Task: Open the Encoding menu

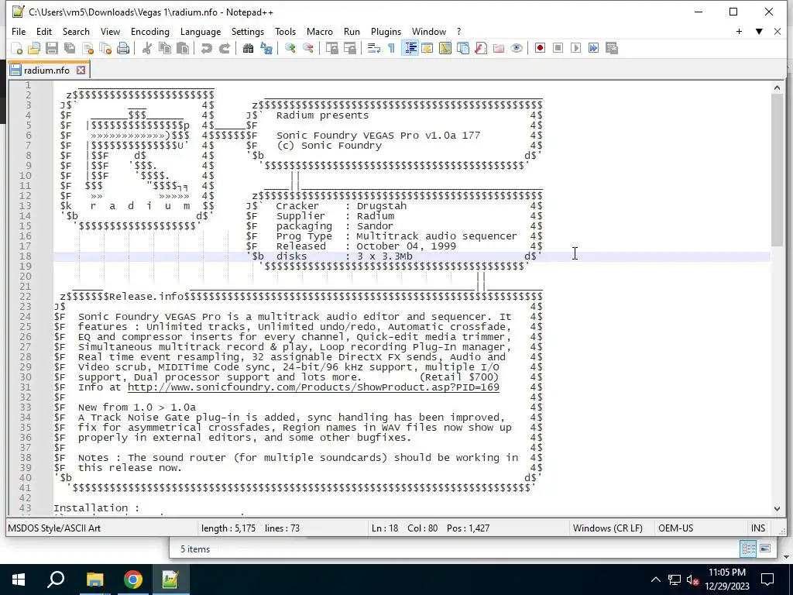Action: coord(150,31)
